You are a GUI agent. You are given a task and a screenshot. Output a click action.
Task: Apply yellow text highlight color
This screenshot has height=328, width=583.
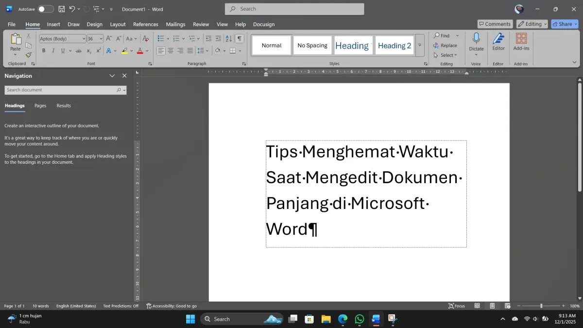pyautogui.click(x=124, y=51)
